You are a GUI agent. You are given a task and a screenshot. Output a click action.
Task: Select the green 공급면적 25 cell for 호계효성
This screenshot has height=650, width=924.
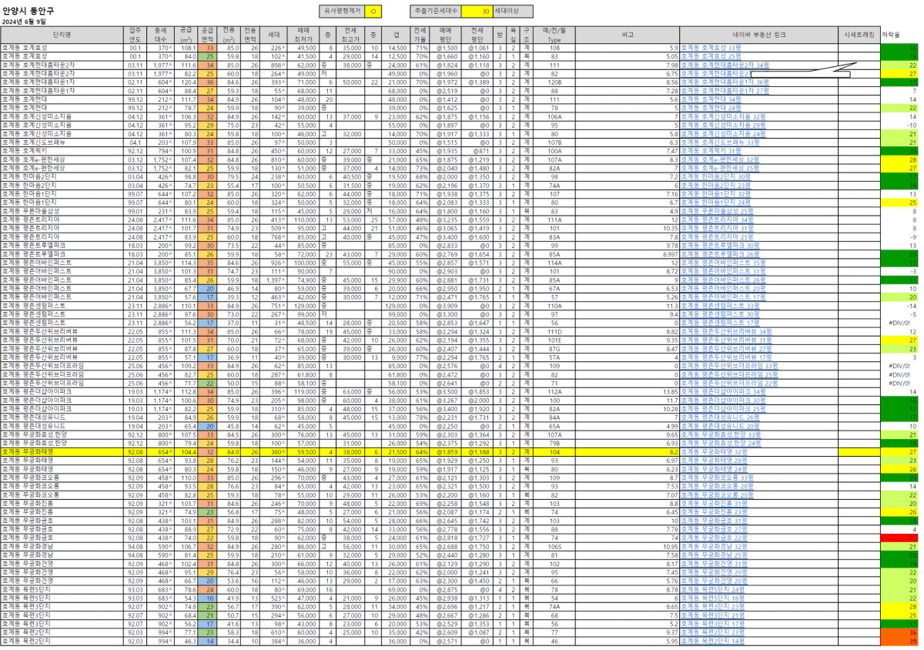[x=209, y=56]
